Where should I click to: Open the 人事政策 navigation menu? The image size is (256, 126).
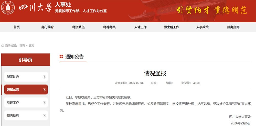click(x=202, y=27)
